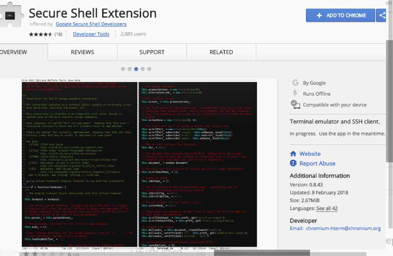Select the first screenshot carousel dot
The image size is (393, 256).
pyautogui.click(x=123, y=69)
